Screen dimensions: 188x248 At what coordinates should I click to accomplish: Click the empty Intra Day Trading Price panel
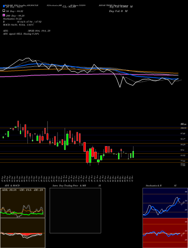click(75, 210)
